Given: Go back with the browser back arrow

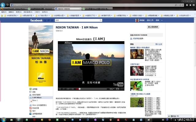Looking at the screenshot, I should (3, 5).
